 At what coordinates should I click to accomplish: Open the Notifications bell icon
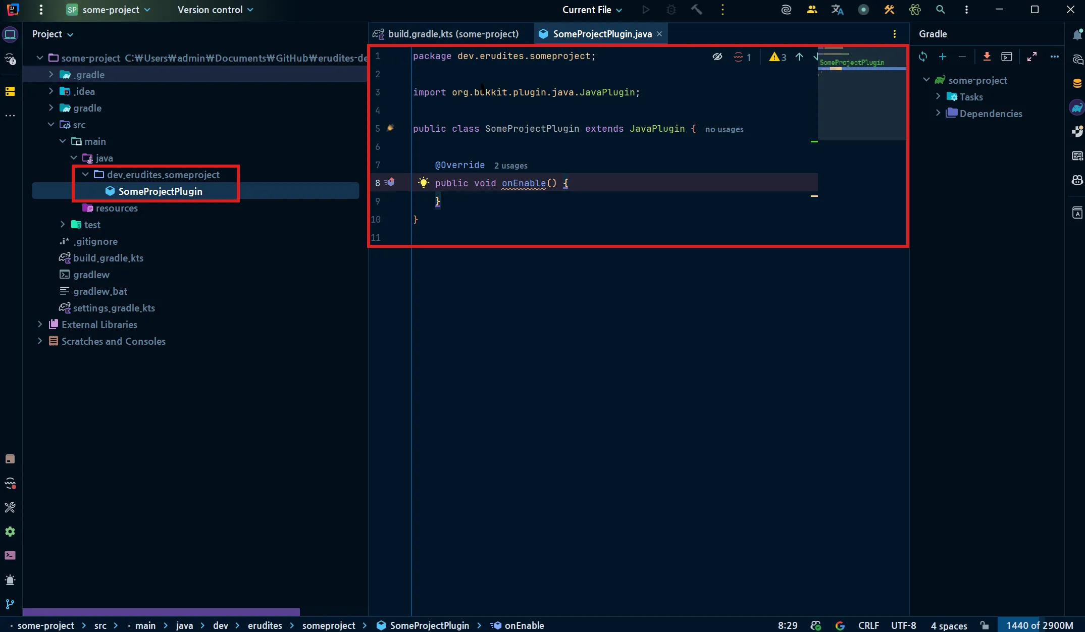1077,34
